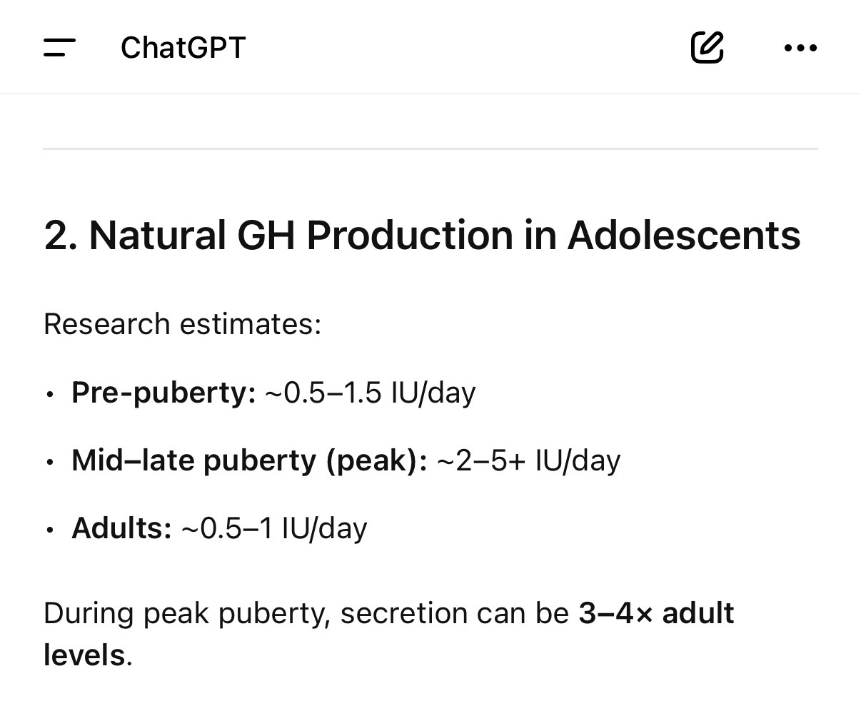Click the "~0.5–1.5 IU/day" value

coord(370,393)
